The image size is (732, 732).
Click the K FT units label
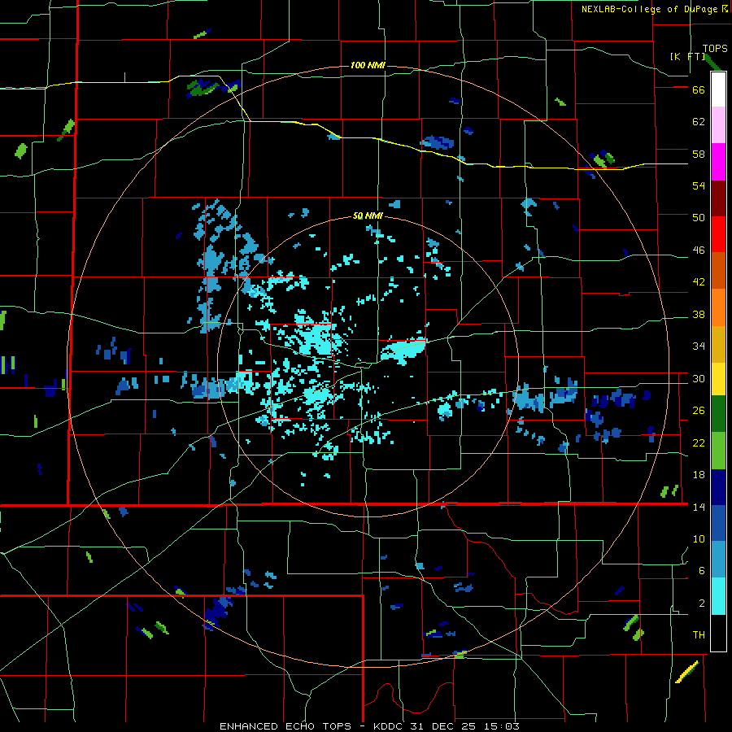pos(687,56)
